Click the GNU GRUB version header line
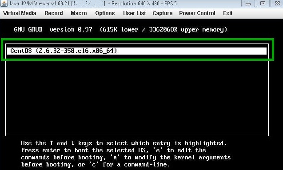Viewport: 283px width, 170px height. point(120,29)
